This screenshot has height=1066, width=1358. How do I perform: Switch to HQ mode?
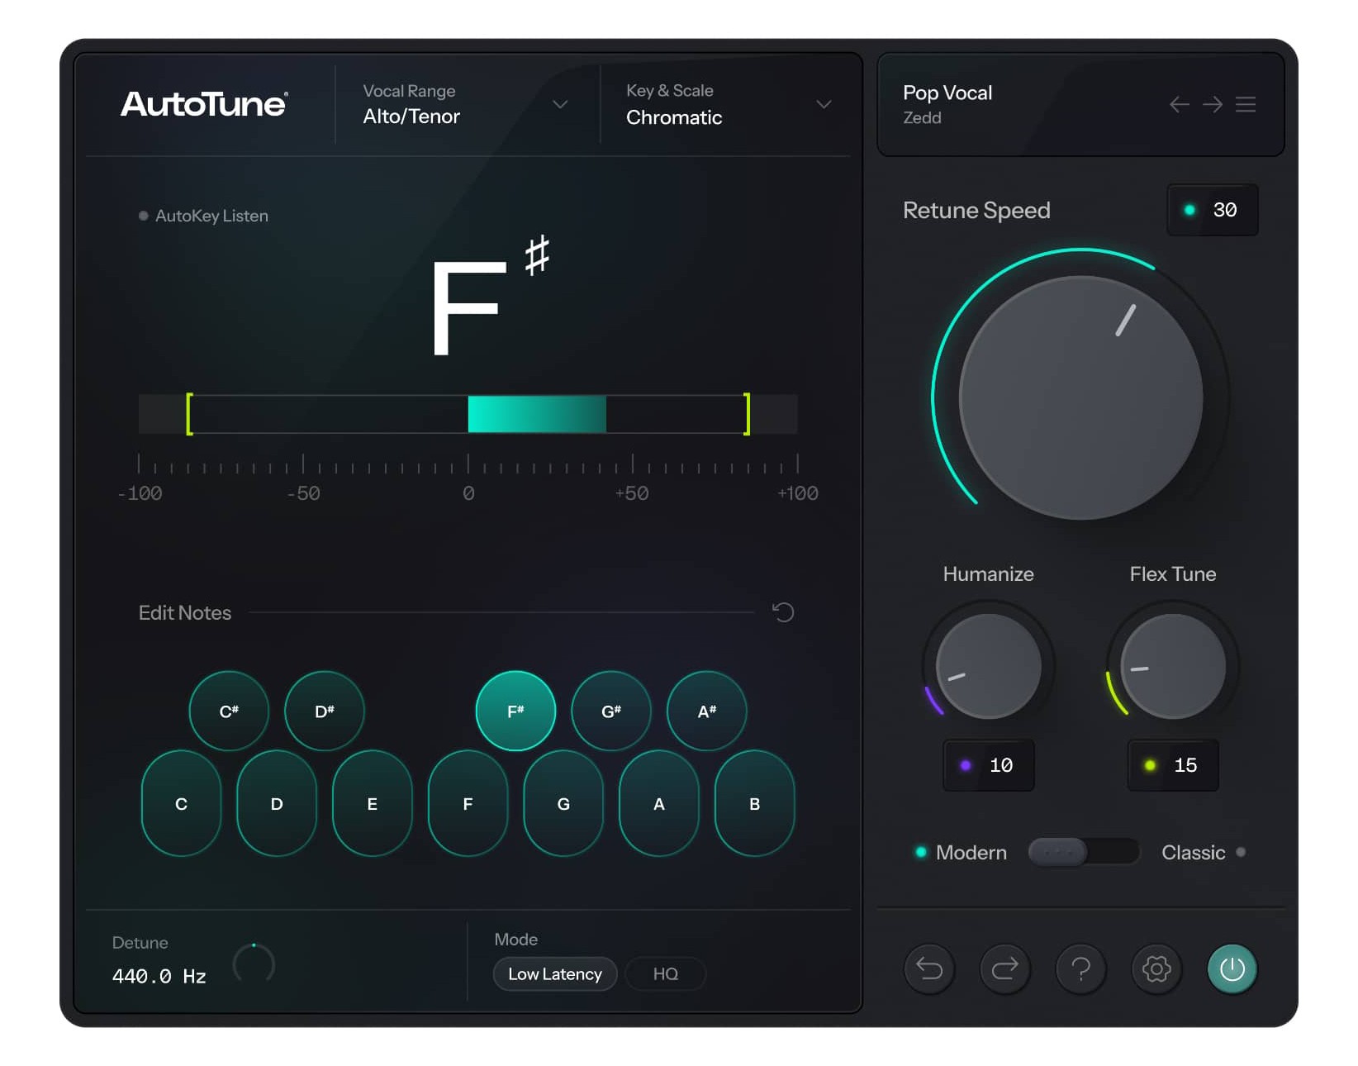[666, 973]
